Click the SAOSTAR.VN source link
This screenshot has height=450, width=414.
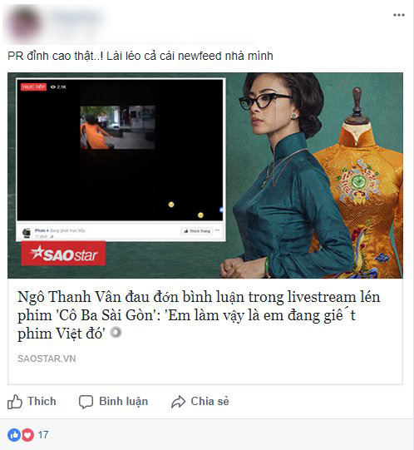click(47, 359)
